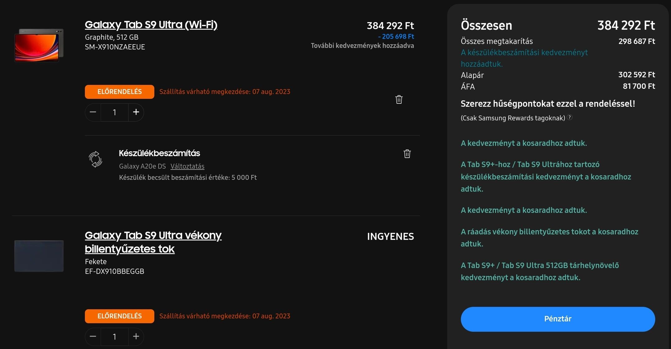The image size is (671, 349).
Task: Click the Összesen total "384 292 Ft" in summary
Action: pos(626,25)
